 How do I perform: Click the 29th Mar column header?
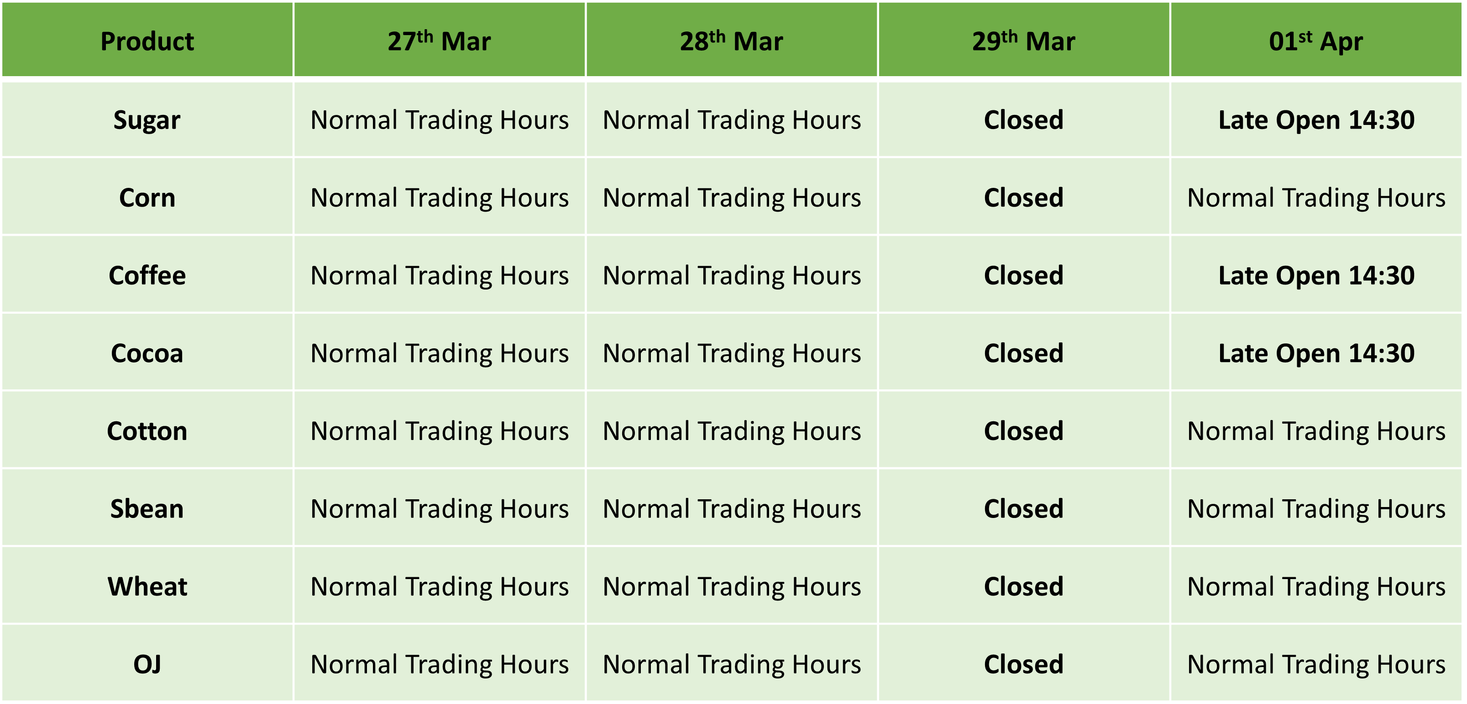pos(1024,40)
